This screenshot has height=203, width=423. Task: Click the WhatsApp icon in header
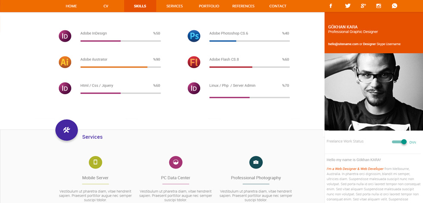click(395, 6)
